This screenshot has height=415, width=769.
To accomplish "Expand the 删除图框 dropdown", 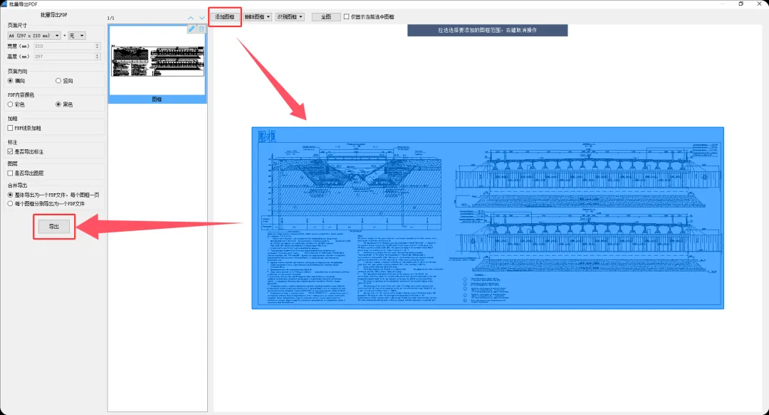I will [x=257, y=16].
